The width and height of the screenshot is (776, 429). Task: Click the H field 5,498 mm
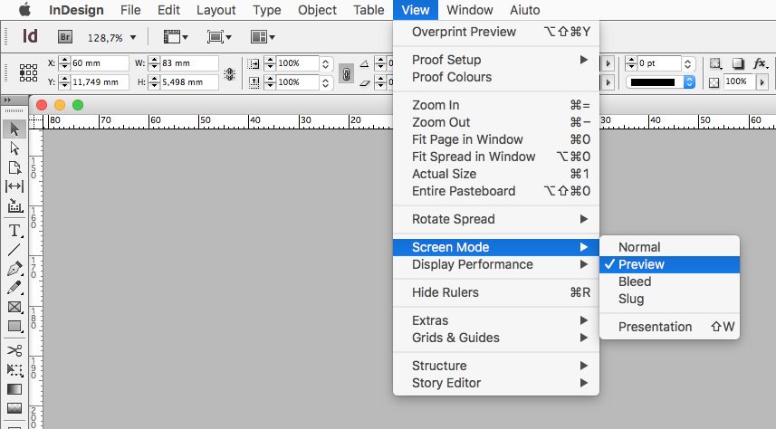[189, 82]
